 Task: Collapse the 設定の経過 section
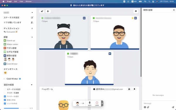[32, 85]
